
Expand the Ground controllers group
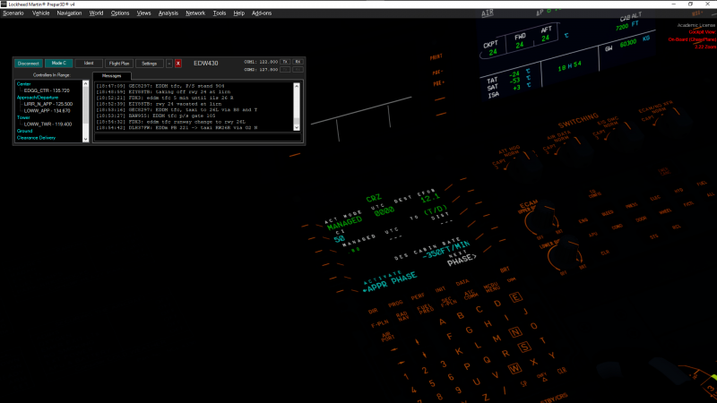pyautogui.click(x=25, y=131)
